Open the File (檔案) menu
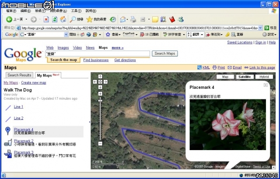 point(11,11)
